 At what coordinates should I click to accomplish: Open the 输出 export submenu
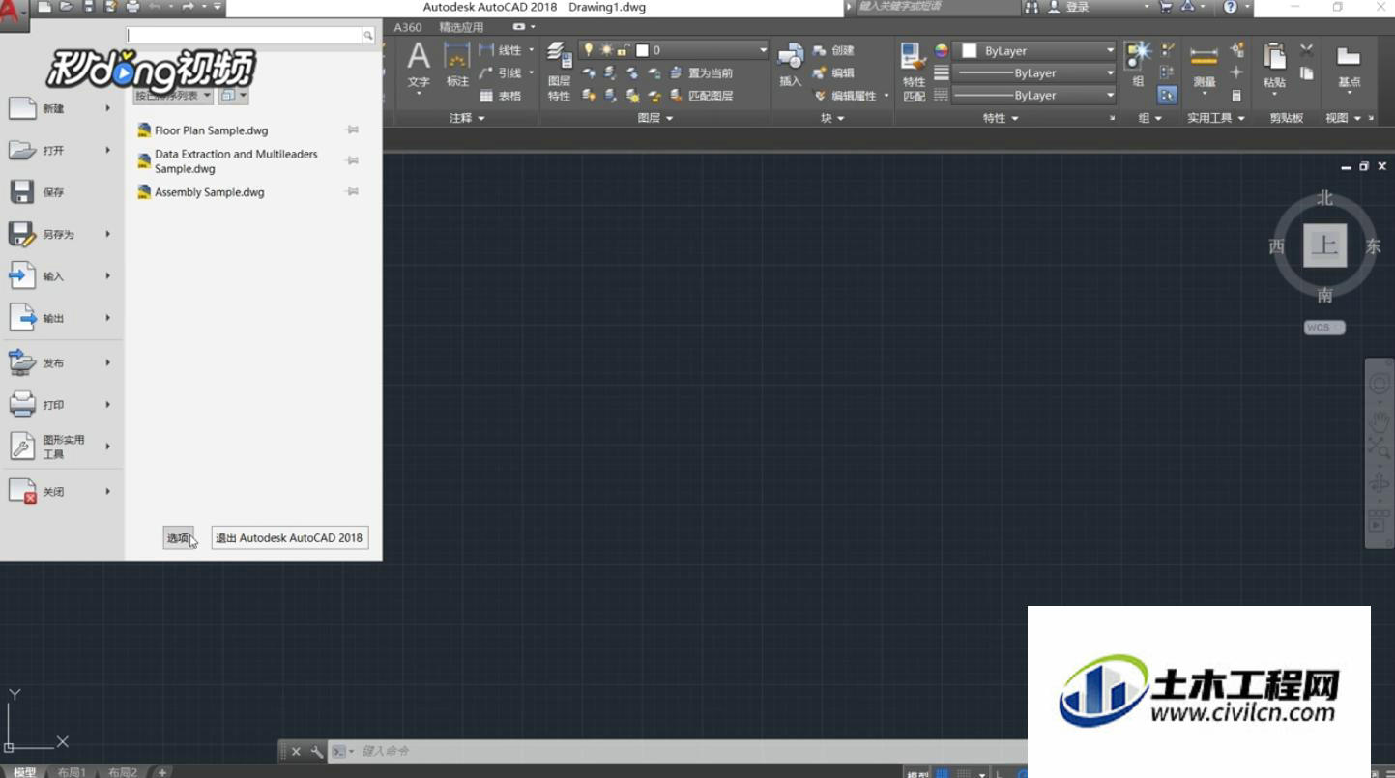coord(61,318)
